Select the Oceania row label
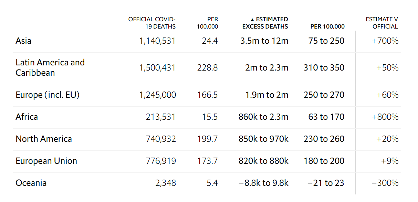 pos(31,183)
